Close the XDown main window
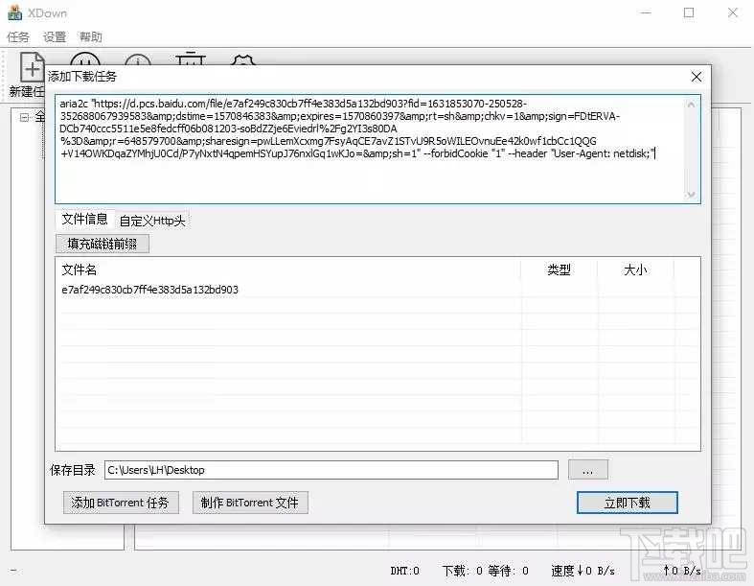The width and height of the screenshot is (754, 586). [732, 12]
